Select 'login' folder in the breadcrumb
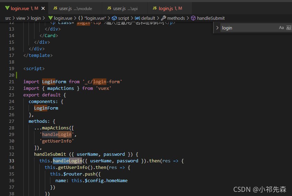 coord(36,18)
